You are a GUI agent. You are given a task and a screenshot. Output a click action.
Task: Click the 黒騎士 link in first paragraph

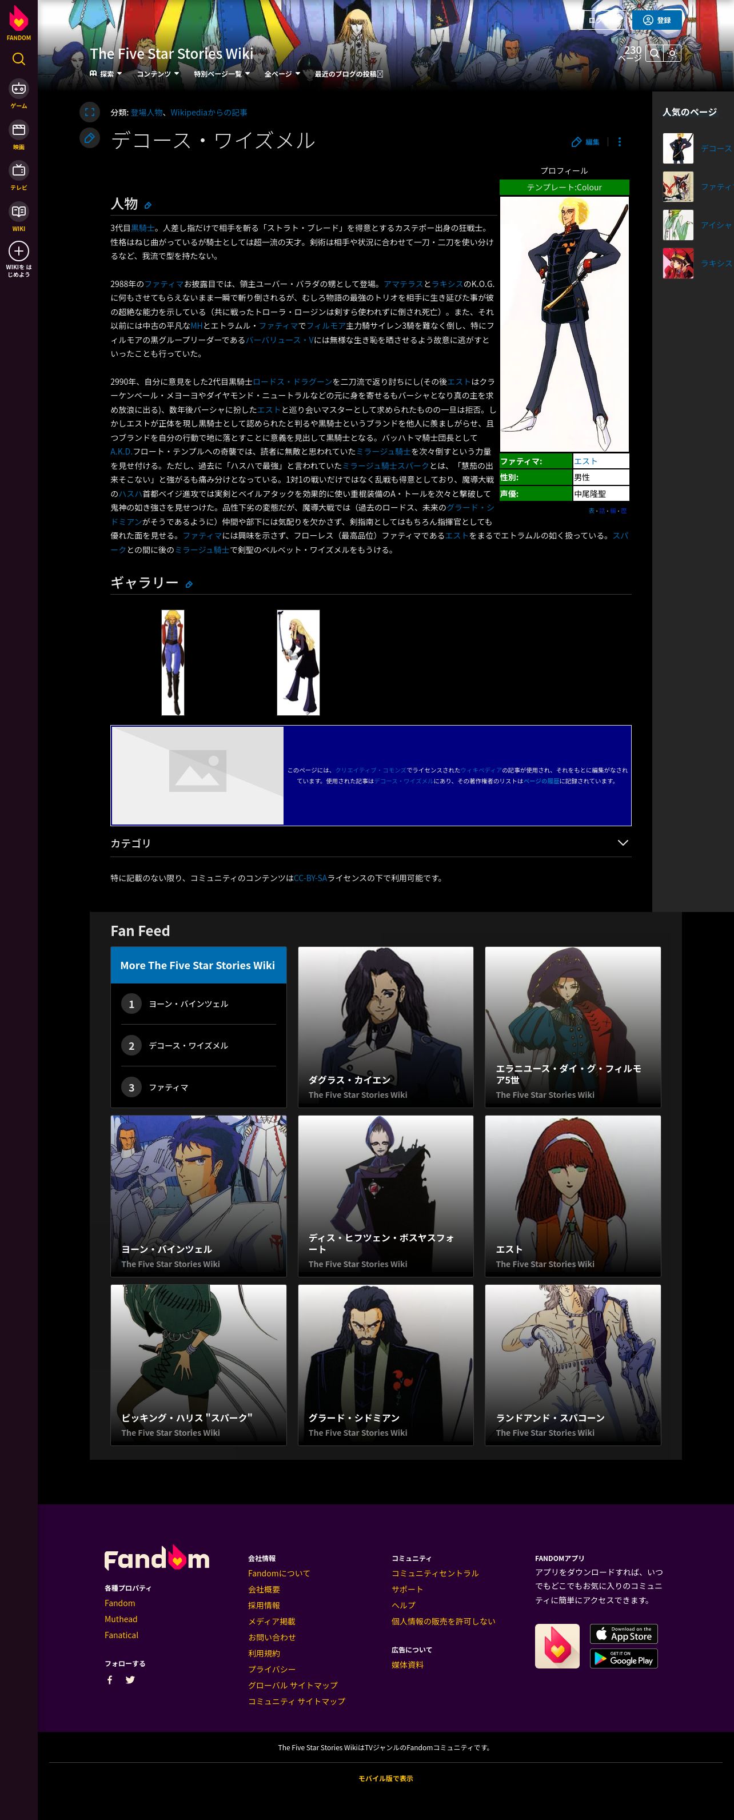(x=143, y=228)
